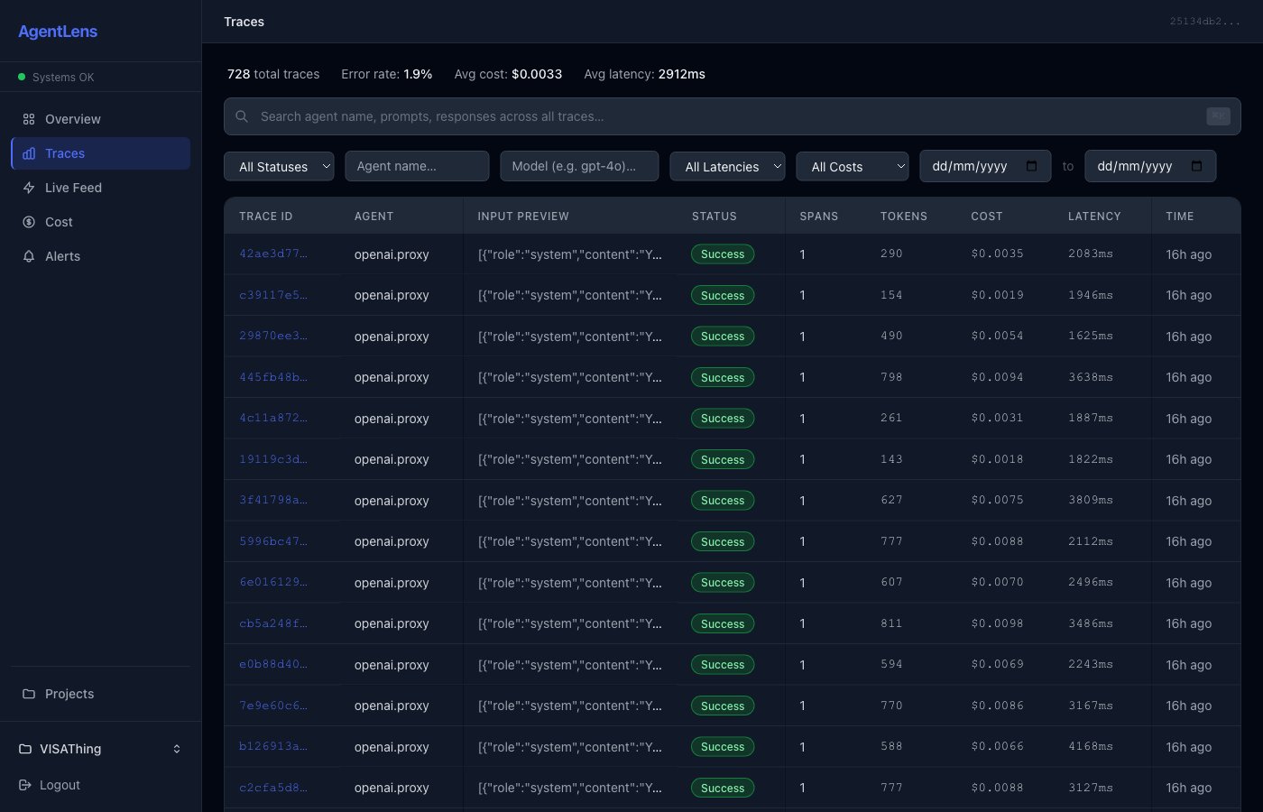The height and width of the screenshot is (812, 1263).
Task: Open trace 19119c3d
Action: pyautogui.click(x=272, y=459)
